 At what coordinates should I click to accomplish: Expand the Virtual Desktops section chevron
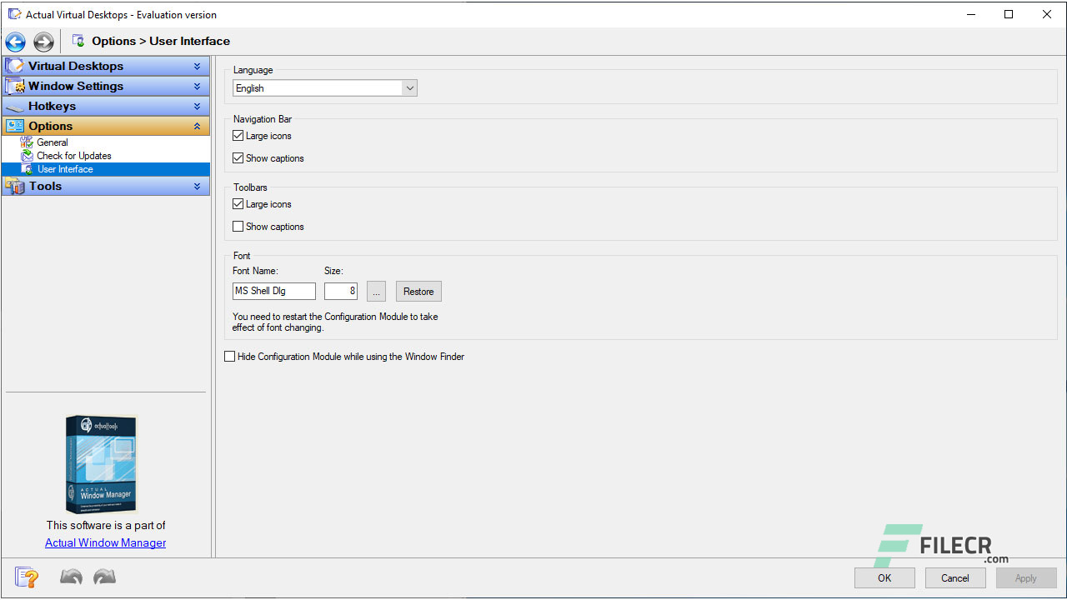198,66
